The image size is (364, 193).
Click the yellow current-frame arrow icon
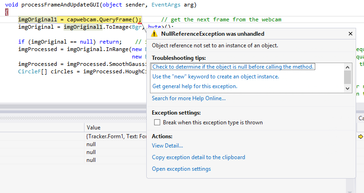pos(360,136)
